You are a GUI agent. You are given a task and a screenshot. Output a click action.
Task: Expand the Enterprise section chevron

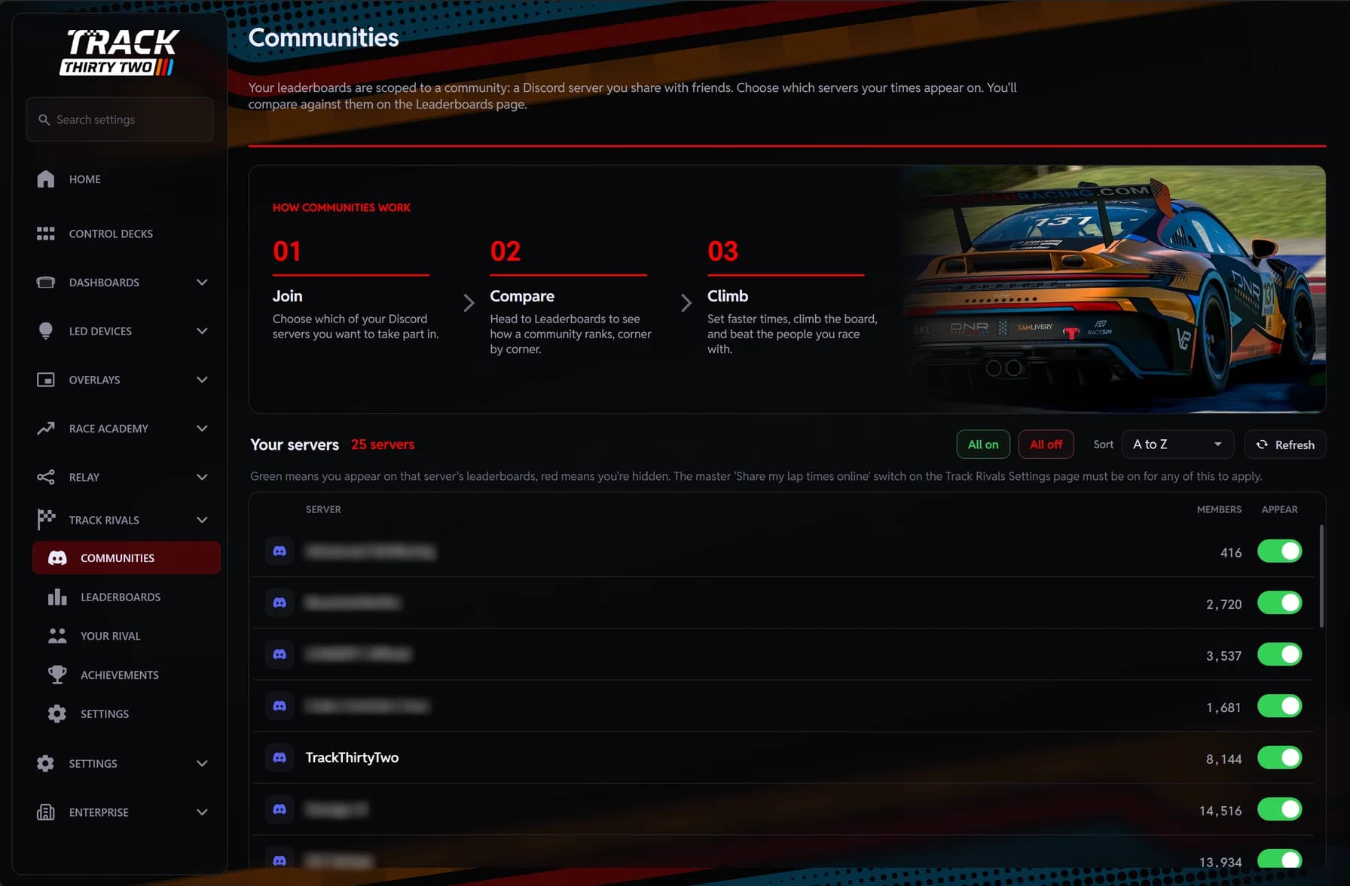click(x=202, y=812)
